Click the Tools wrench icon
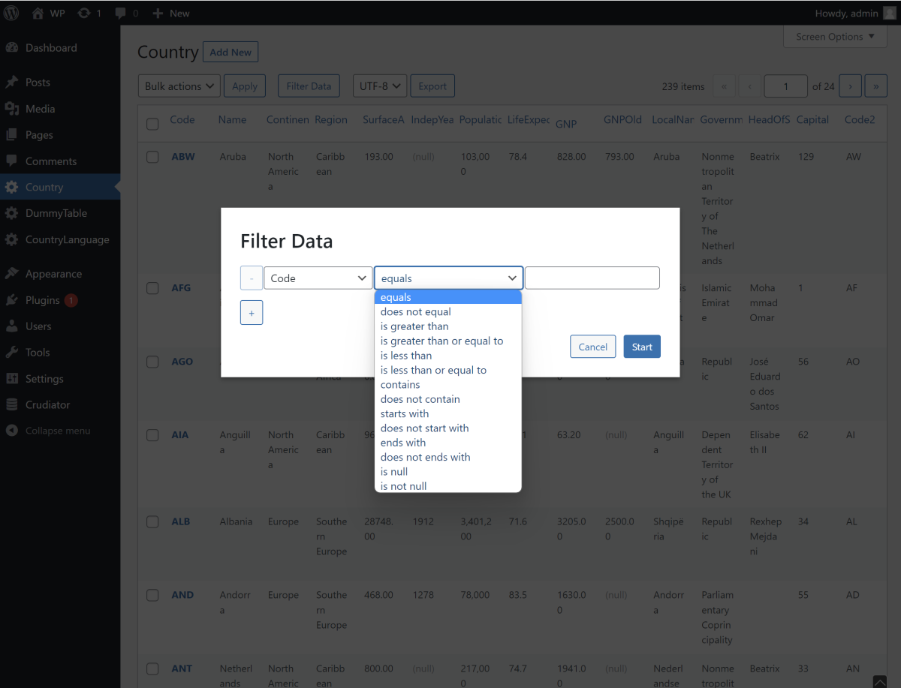901x688 pixels. pos(11,352)
